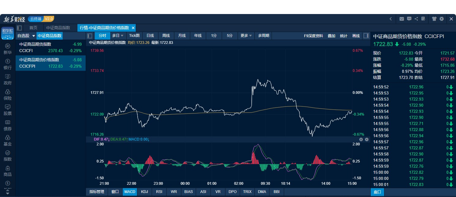
Task: Click the 叠加 overlay button
Action: (332, 36)
